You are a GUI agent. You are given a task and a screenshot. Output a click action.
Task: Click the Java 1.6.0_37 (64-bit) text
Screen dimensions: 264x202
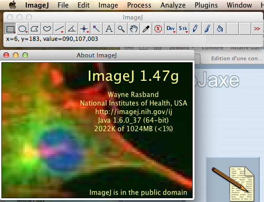coord(133,120)
